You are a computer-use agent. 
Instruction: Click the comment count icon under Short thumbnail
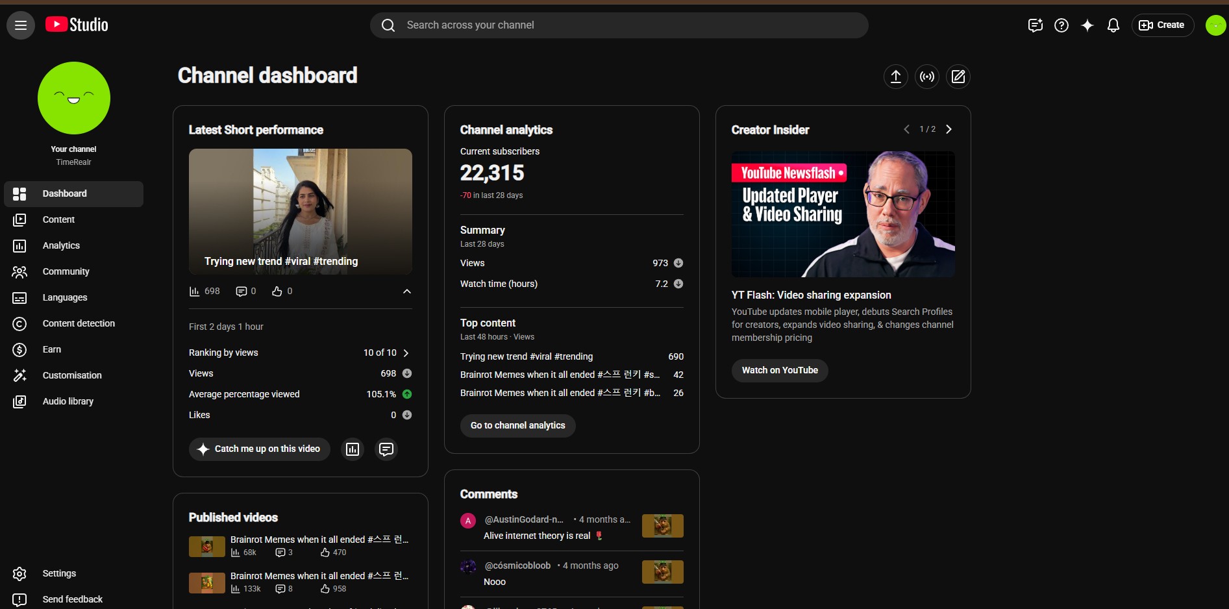tap(242, 292)
